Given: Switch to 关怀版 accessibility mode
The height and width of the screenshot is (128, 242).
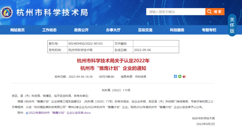Looking at the screenshot, I should (232, 25).
